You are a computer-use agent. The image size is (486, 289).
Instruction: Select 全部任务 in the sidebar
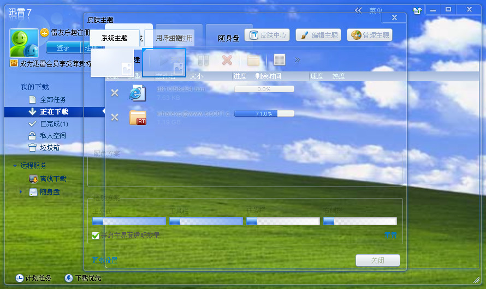tap(53, 100)
